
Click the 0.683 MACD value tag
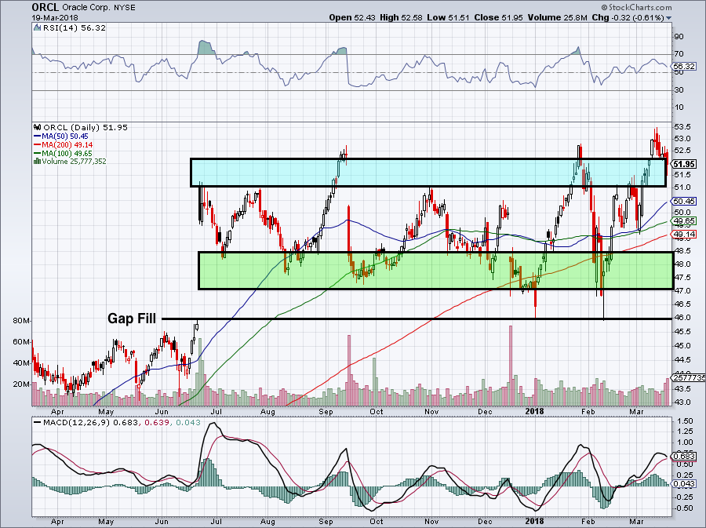(684, 456)
